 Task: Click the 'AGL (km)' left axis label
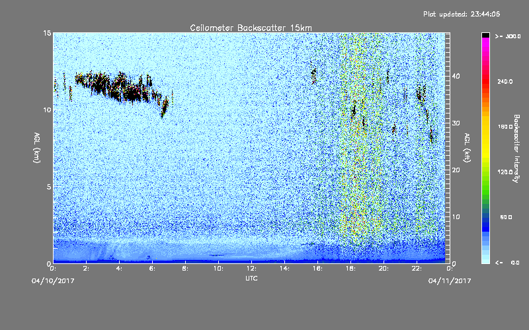tap(37, 147)
